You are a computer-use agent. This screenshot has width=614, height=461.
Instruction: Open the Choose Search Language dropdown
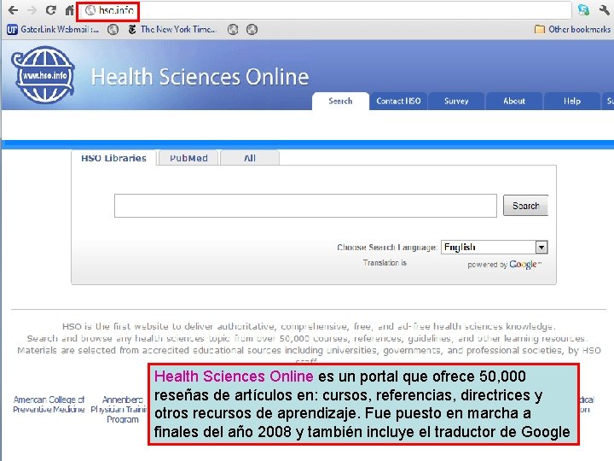point(494,247)
